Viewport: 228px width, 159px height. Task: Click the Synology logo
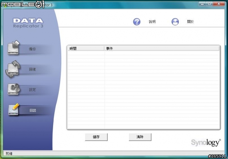coord(206,143)
